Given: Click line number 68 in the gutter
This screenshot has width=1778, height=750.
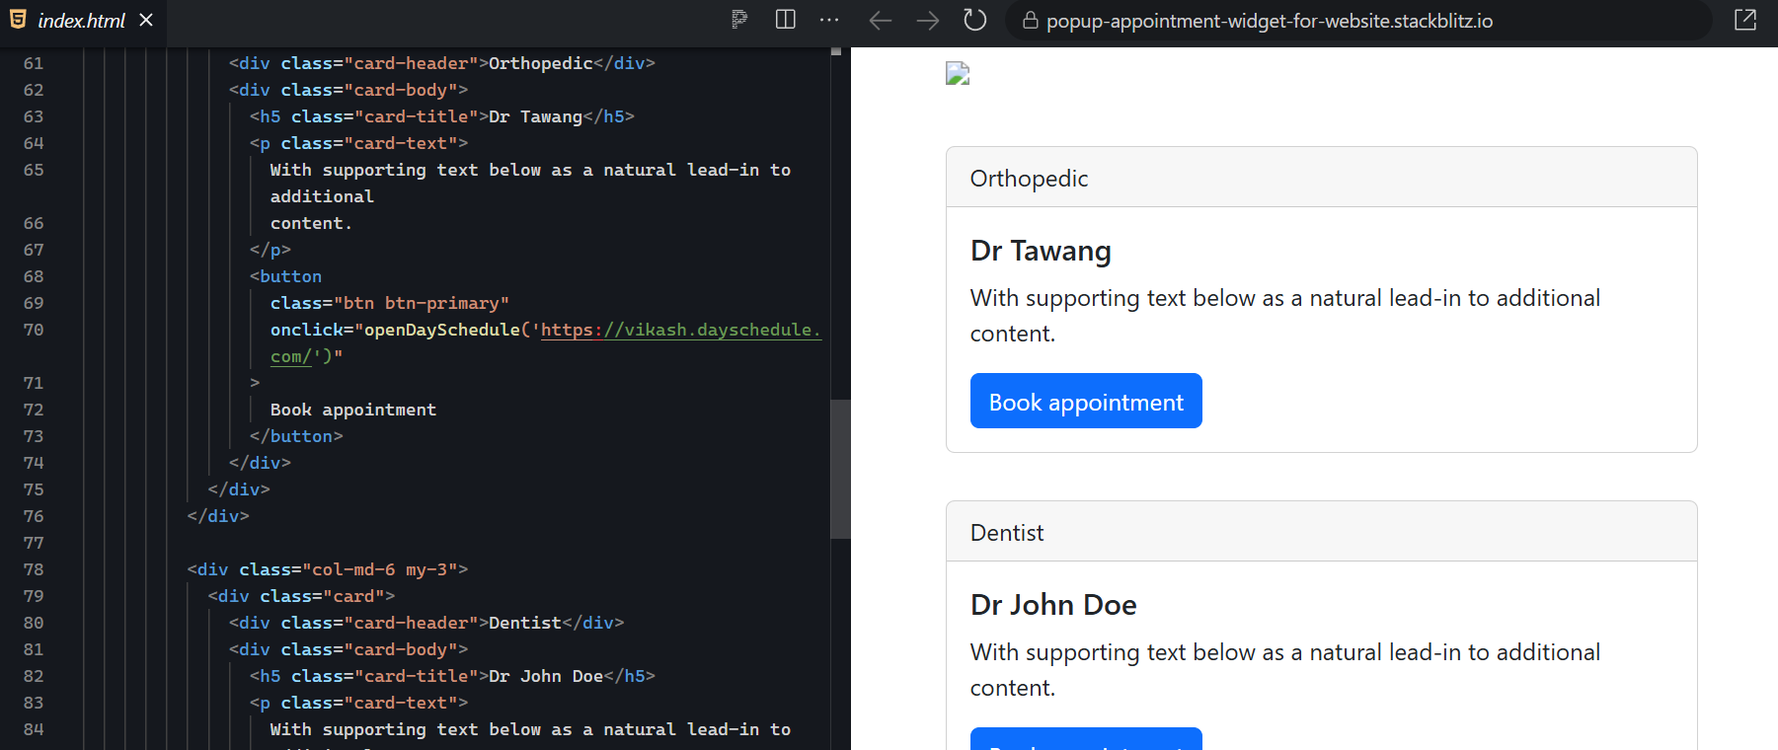Looking at the screenshot, I should [34, 276].
